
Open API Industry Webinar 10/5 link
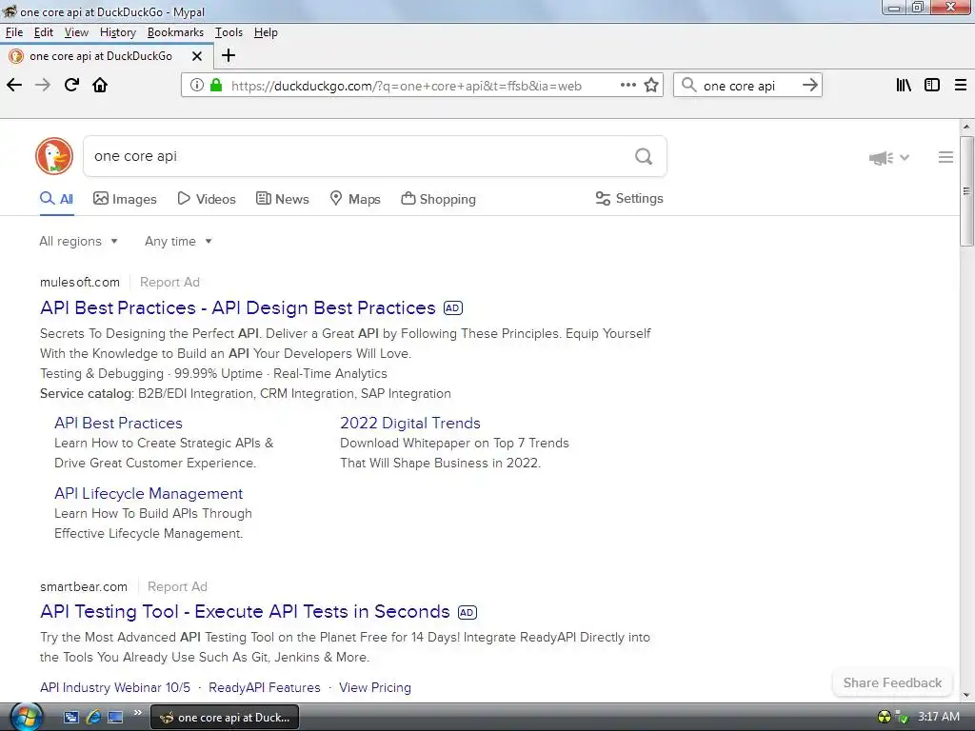pyautogui.click(x=115, y=687)
